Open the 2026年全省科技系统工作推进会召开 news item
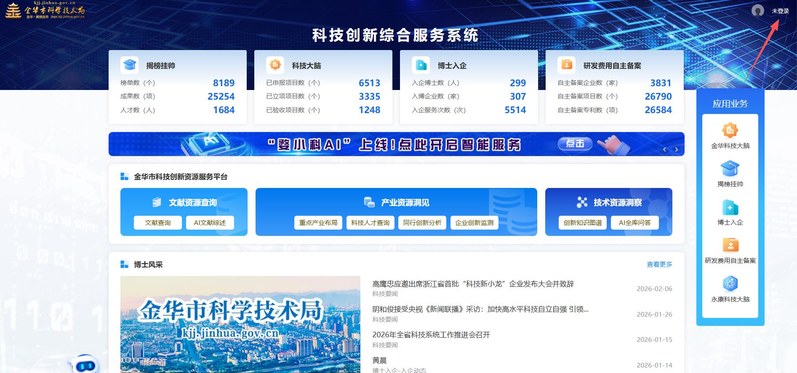797x373 pixels. click(x=431, y=335)
